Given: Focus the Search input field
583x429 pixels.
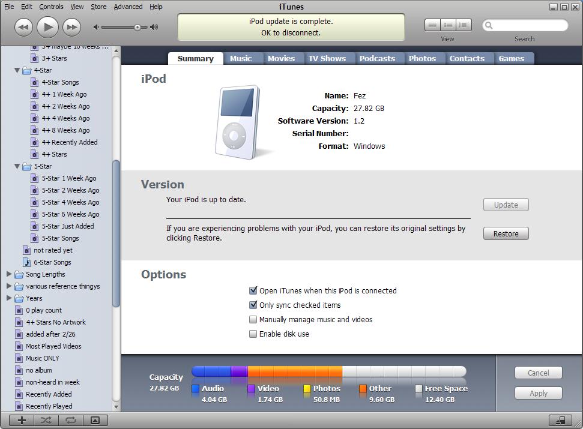Looking at the screenshot, I should (525, 25).
